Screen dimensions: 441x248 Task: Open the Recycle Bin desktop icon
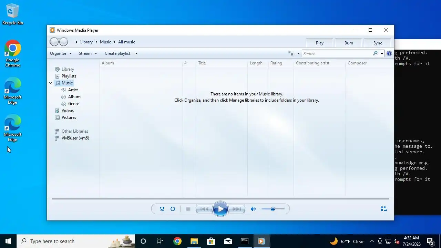pyautogui.click(x=13, y=14)
